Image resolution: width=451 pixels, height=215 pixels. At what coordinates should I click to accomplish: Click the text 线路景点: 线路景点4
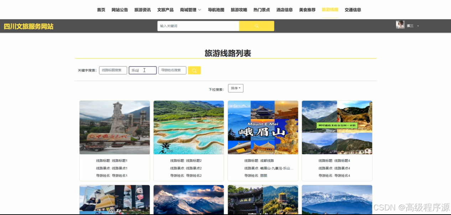334,168
